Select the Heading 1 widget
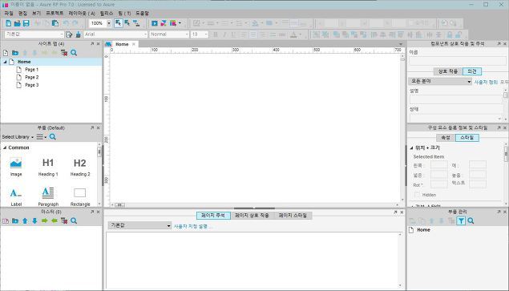This screenshot has width=509, height=291. click(48, 167)
